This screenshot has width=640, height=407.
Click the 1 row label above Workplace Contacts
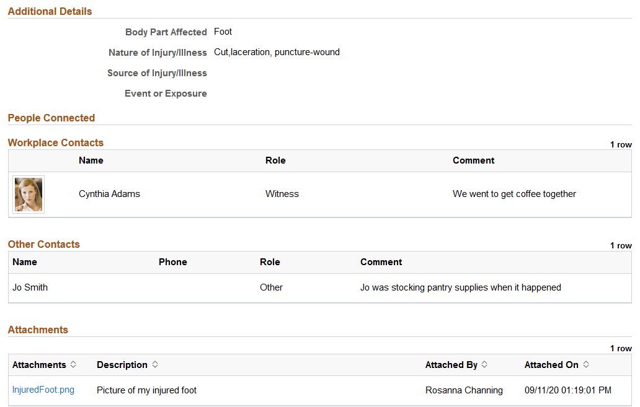pyautogui.click(x=620, y=144)
